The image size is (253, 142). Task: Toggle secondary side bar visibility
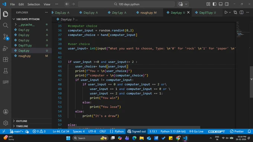(x=227, y=4)
